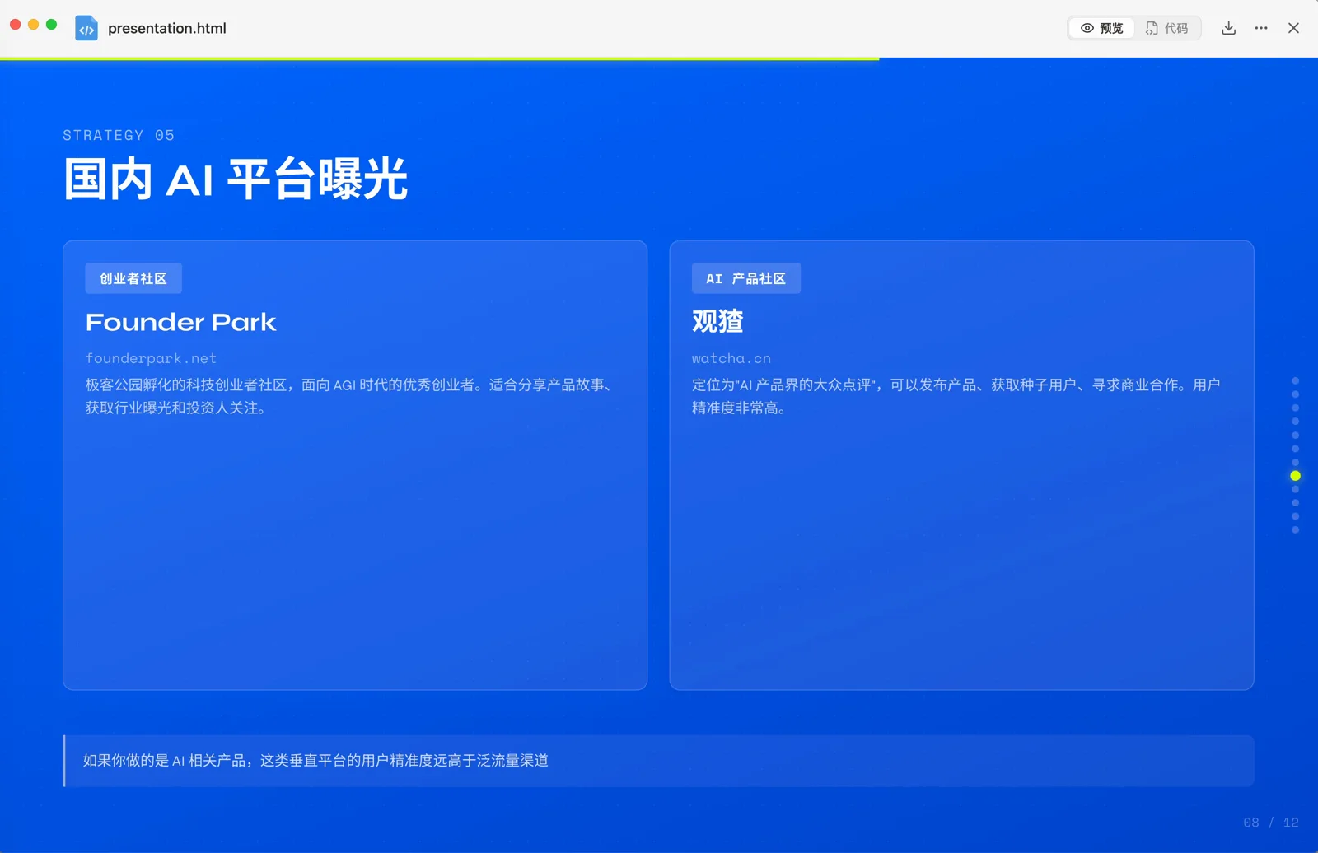Click the 观猹 description starting 定位为

(956, 396)
